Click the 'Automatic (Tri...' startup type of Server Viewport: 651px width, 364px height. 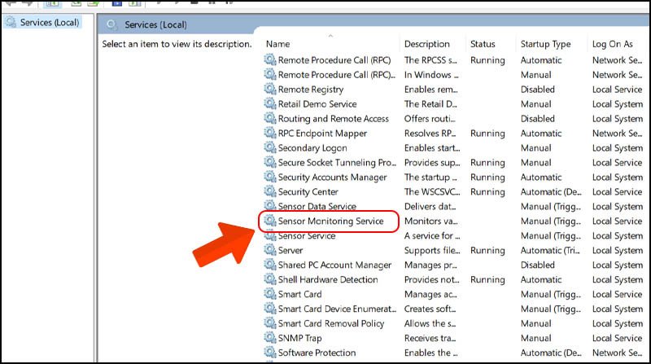click(x=550, y=250)
